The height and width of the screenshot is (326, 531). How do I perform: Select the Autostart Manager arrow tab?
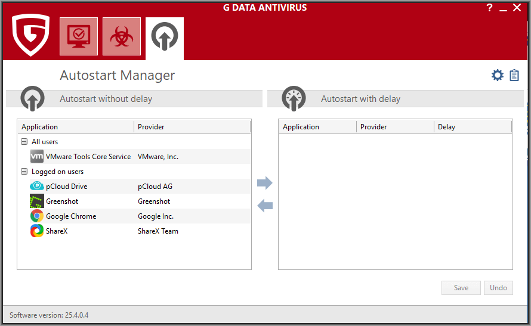point(165,36)
